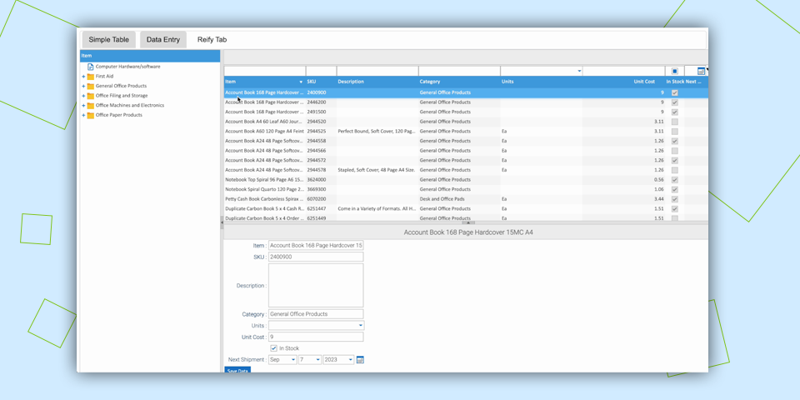Toggle In Stock for SKU 2446200 row
This screenshot has width=800, height=400.
[674, 102]
